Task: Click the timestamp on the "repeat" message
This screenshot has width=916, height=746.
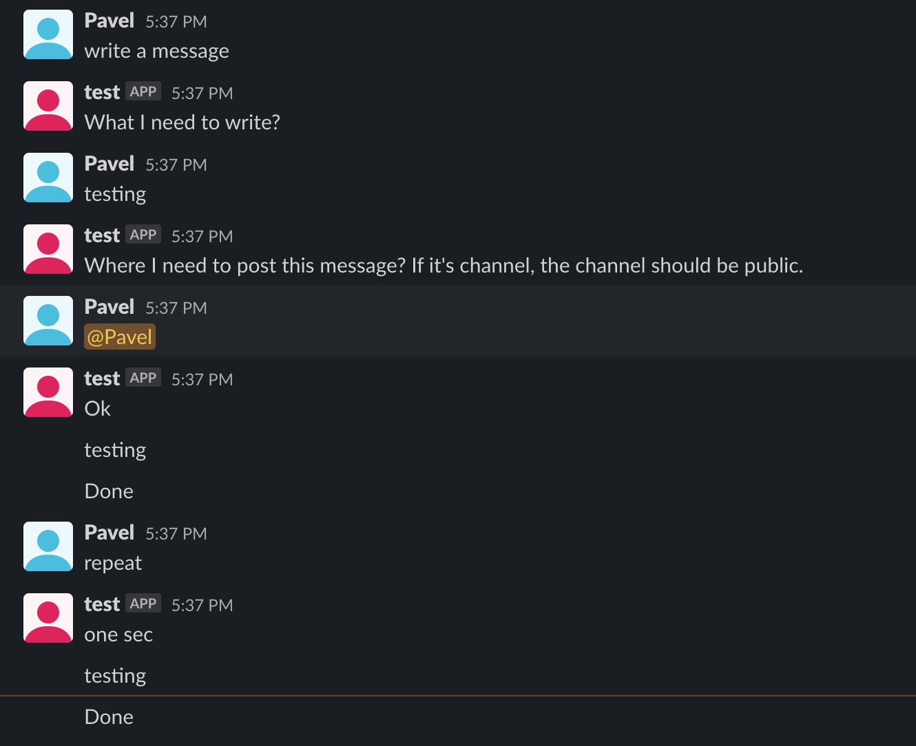Action: tap(176, 533)
